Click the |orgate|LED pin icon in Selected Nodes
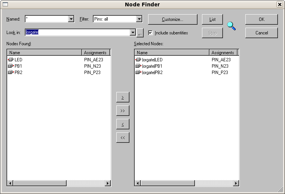Viewport: 285px width, 194px height. [138, 60]
